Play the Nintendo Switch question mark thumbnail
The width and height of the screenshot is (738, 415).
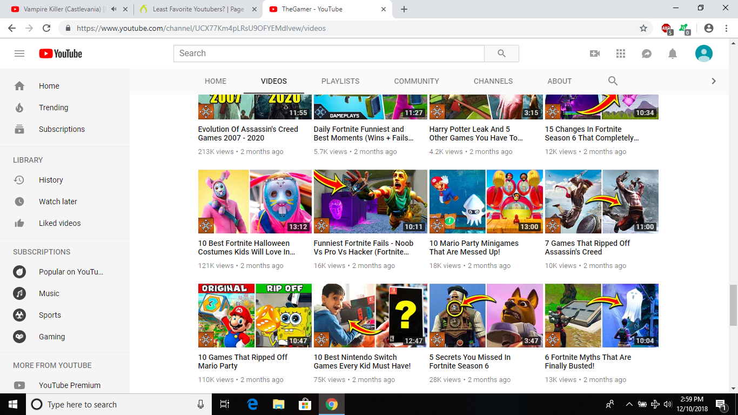click(x=371, y=316)
